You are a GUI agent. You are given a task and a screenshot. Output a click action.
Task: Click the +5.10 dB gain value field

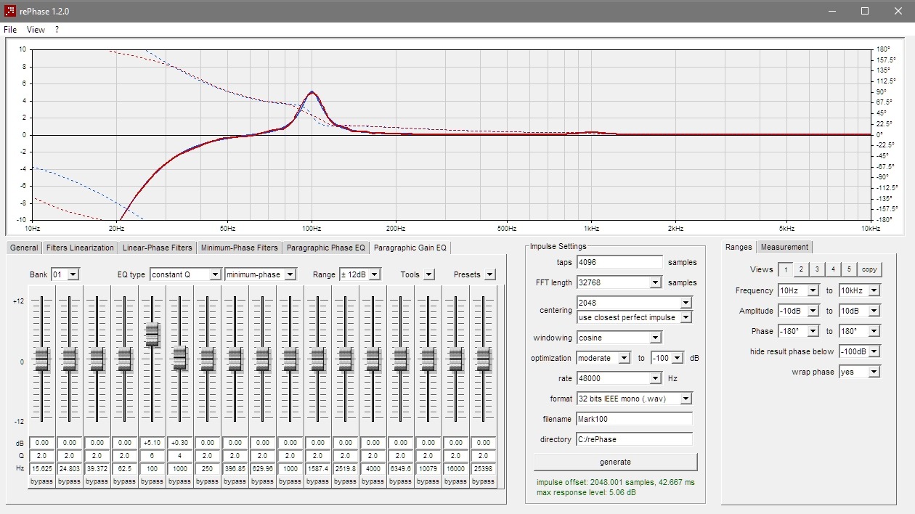tap(152, 443)
